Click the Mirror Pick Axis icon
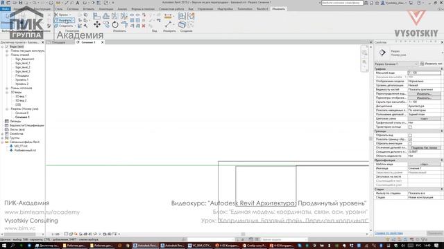444x249 pixels. (115, 17)
